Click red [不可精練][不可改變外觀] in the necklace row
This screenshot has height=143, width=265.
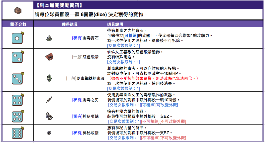point(164,121)
